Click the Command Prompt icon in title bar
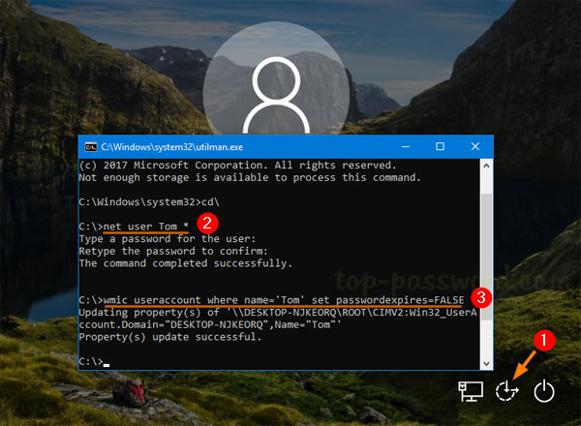Image resolution: width=581 pixels, height=426 pixels. pos(90,145)
